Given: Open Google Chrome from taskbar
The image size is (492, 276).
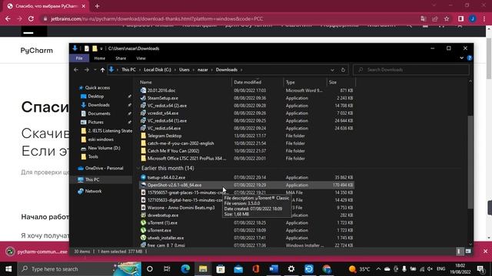Looking at the screenshot, I should click(327, 269).
